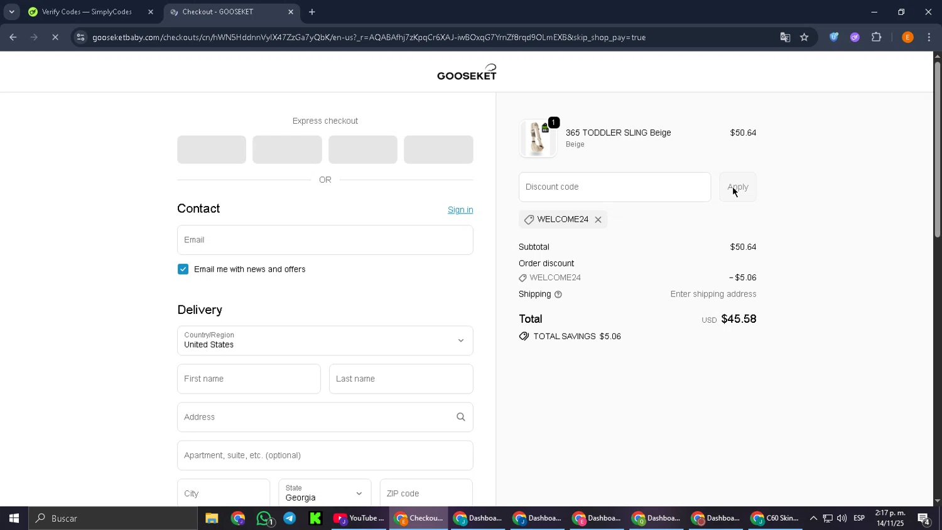This screenshot has height=530, width=942.
Task: Click the 365 TODDLER SLING Beige product name
Action: 619,132
